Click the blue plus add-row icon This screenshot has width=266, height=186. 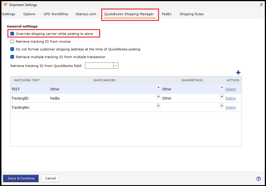(238, 73)
